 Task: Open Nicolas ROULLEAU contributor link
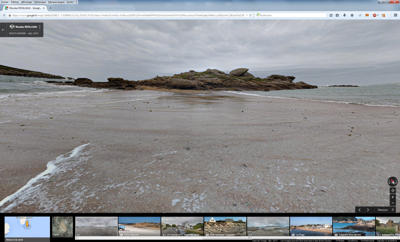[26, 27]
